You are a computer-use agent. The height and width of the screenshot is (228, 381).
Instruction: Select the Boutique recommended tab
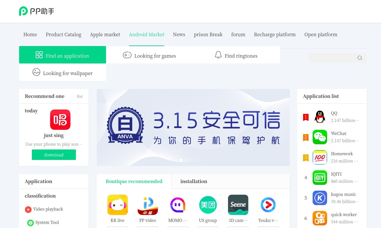[x=134, y=181]
